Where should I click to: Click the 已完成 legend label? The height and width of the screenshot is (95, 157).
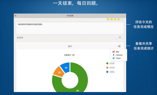tap(112, 63)
